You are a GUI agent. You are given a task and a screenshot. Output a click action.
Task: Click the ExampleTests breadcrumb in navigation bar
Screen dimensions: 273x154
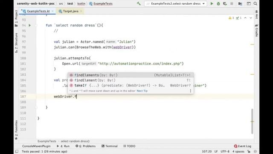tap(101, 3)
